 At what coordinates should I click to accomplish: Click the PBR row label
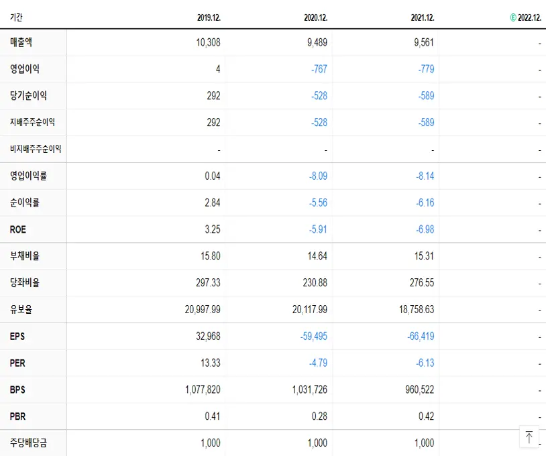(17, 416)
